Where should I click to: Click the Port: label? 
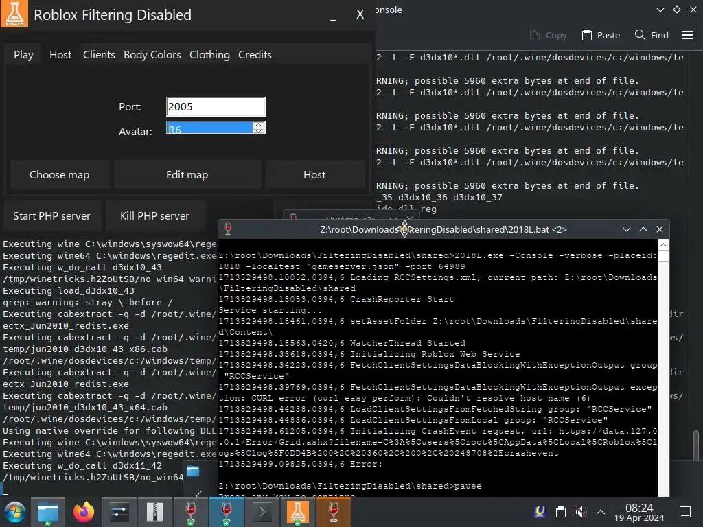[130, 106]
